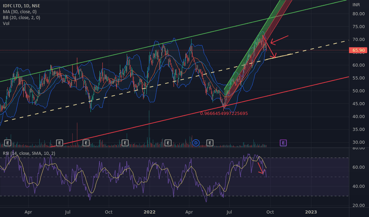The width and height of the screenshot is (369, 217).
Task: Open the leftmost grey earnings E marker
Action: (x=8, y=143)
